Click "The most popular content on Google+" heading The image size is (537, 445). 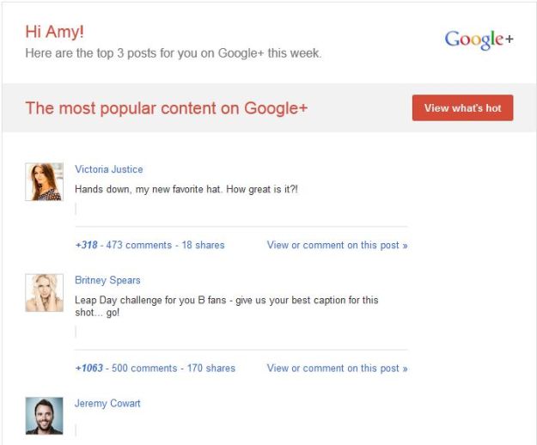click(x=166, y=108)
